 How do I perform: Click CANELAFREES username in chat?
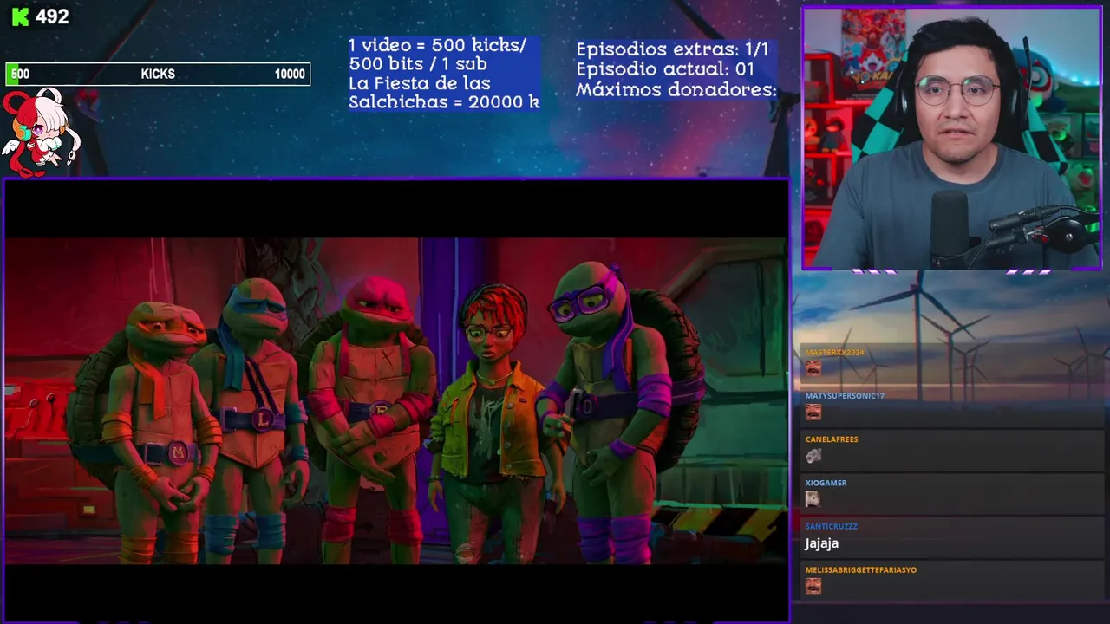[832, 439]
